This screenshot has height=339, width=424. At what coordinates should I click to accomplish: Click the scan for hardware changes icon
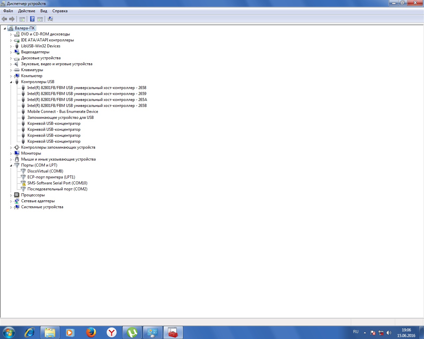click(50, 19)
